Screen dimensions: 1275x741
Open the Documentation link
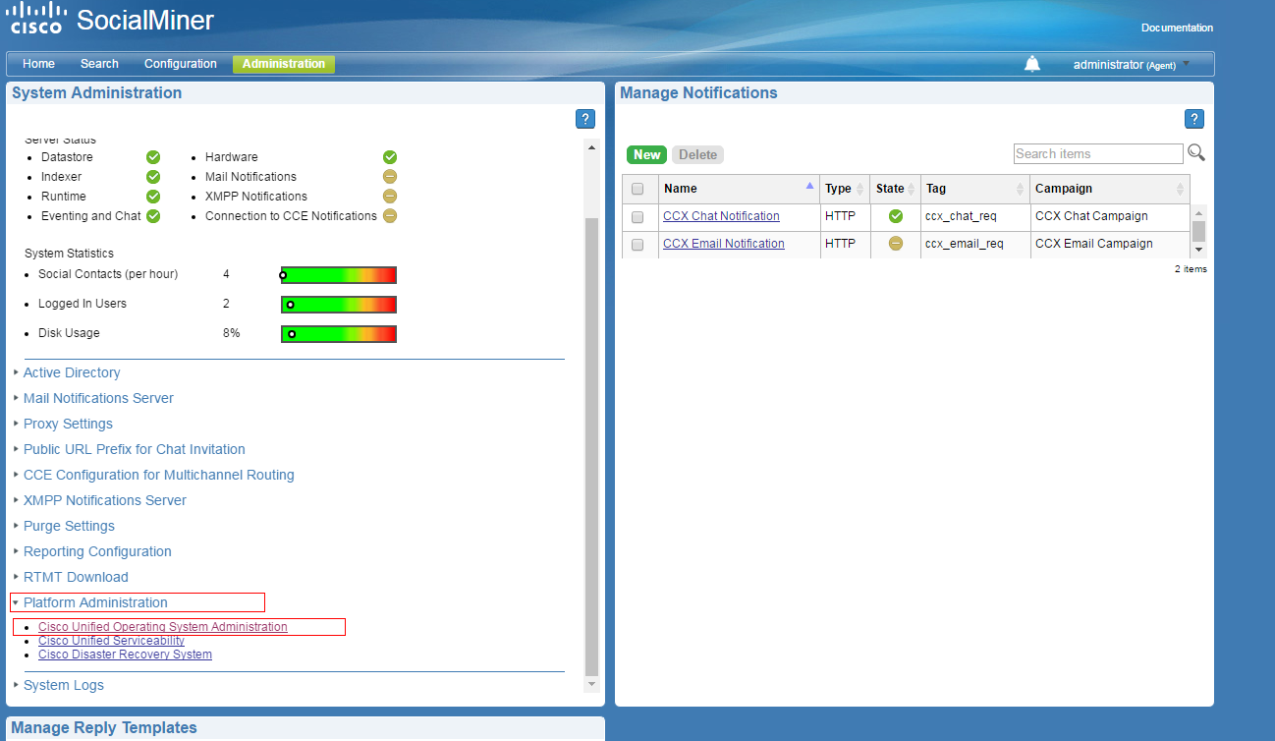[x=1177, y=28]
